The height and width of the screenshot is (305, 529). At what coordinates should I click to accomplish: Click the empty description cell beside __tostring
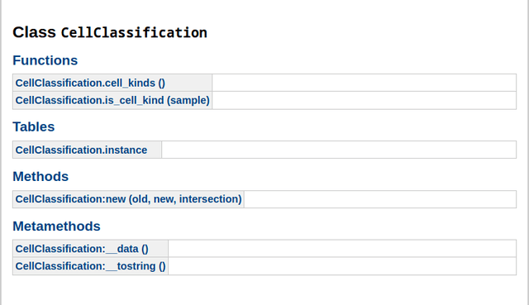pyautogui.click(x=342, y=266)
